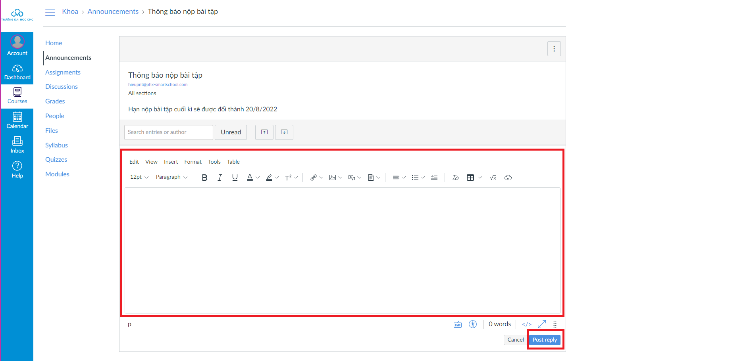The image size is (753, 361).
Task: Click the clear formatting icon
Action: point(455,178)
